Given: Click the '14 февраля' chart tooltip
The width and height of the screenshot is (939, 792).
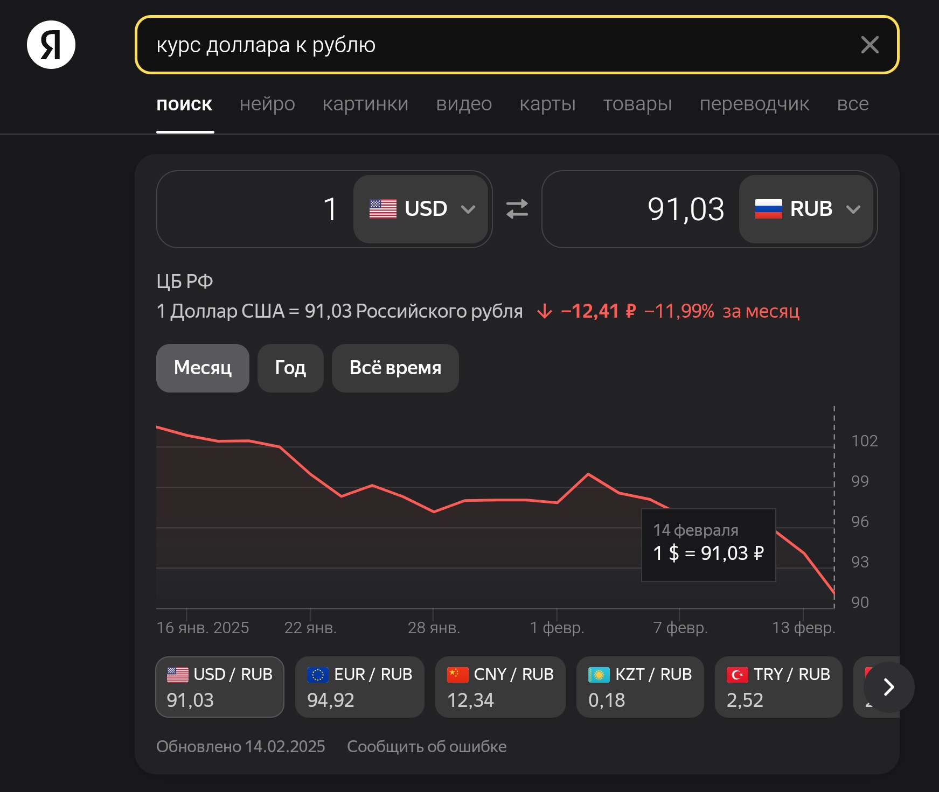Looking at the screenshot, I should (x=708, y=545).
